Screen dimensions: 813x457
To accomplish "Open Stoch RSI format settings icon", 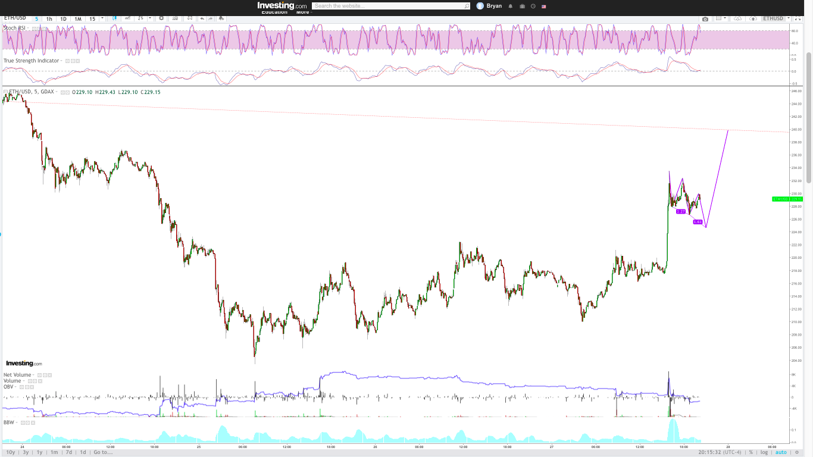I will [39, 28].
